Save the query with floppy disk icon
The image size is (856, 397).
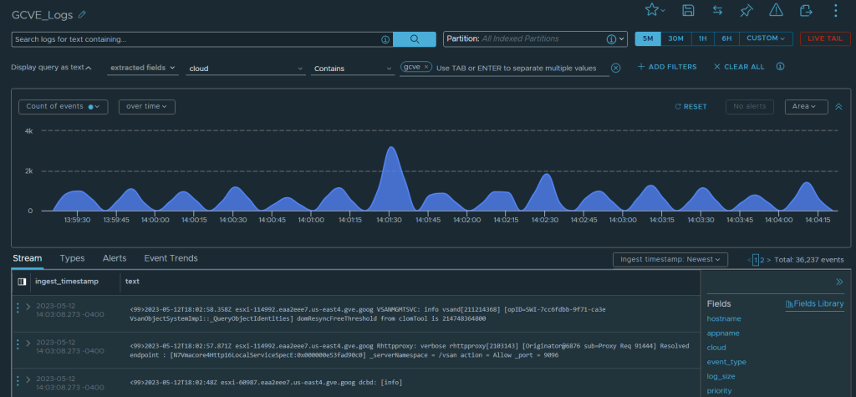point(688,10)
